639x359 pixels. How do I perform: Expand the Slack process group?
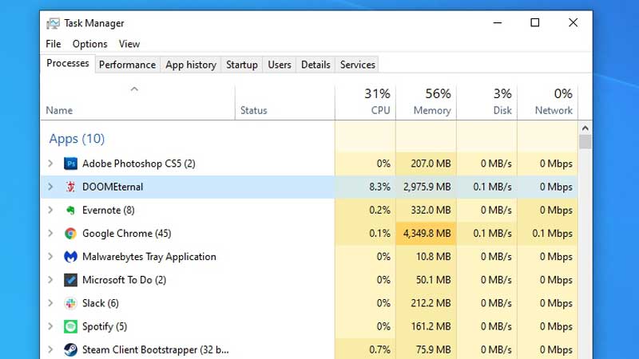pos(50,303)
